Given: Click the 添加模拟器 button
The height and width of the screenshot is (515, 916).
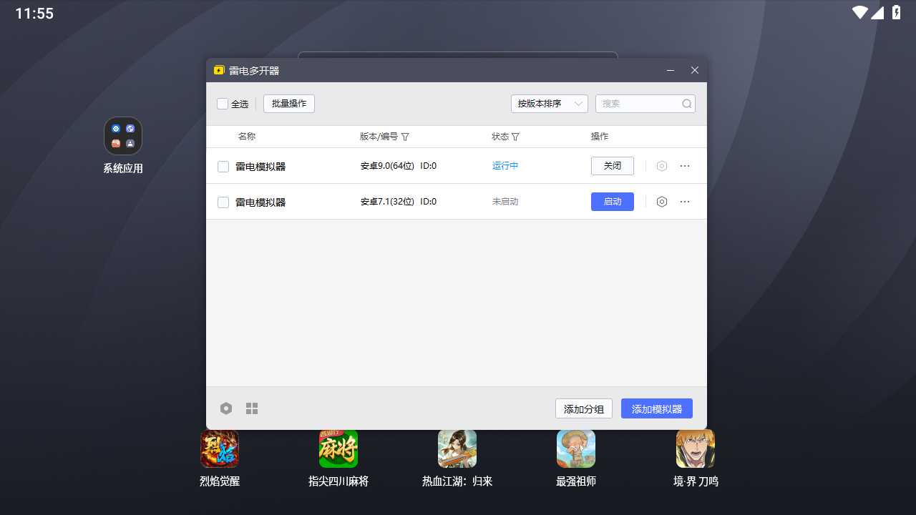Looking at the screenshot, I should point(657,408).
